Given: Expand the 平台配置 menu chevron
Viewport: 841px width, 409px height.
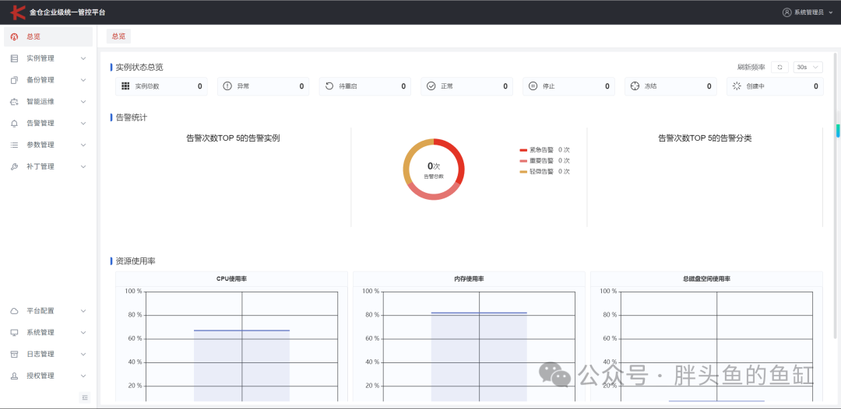Looking at the screenshot, I should pos(83,310).
